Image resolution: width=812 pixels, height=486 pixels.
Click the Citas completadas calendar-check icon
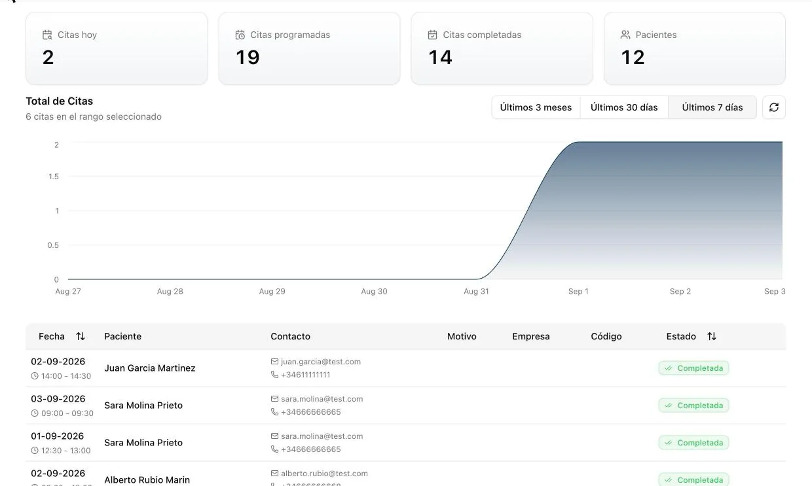(x=432, y=35)
